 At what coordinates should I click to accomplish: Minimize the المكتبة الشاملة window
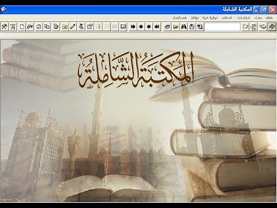(x=256, y=9)
